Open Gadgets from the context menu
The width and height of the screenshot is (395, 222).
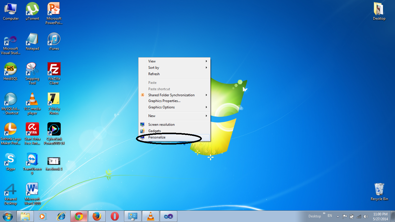pyautogui.click(x=174, y=131)
